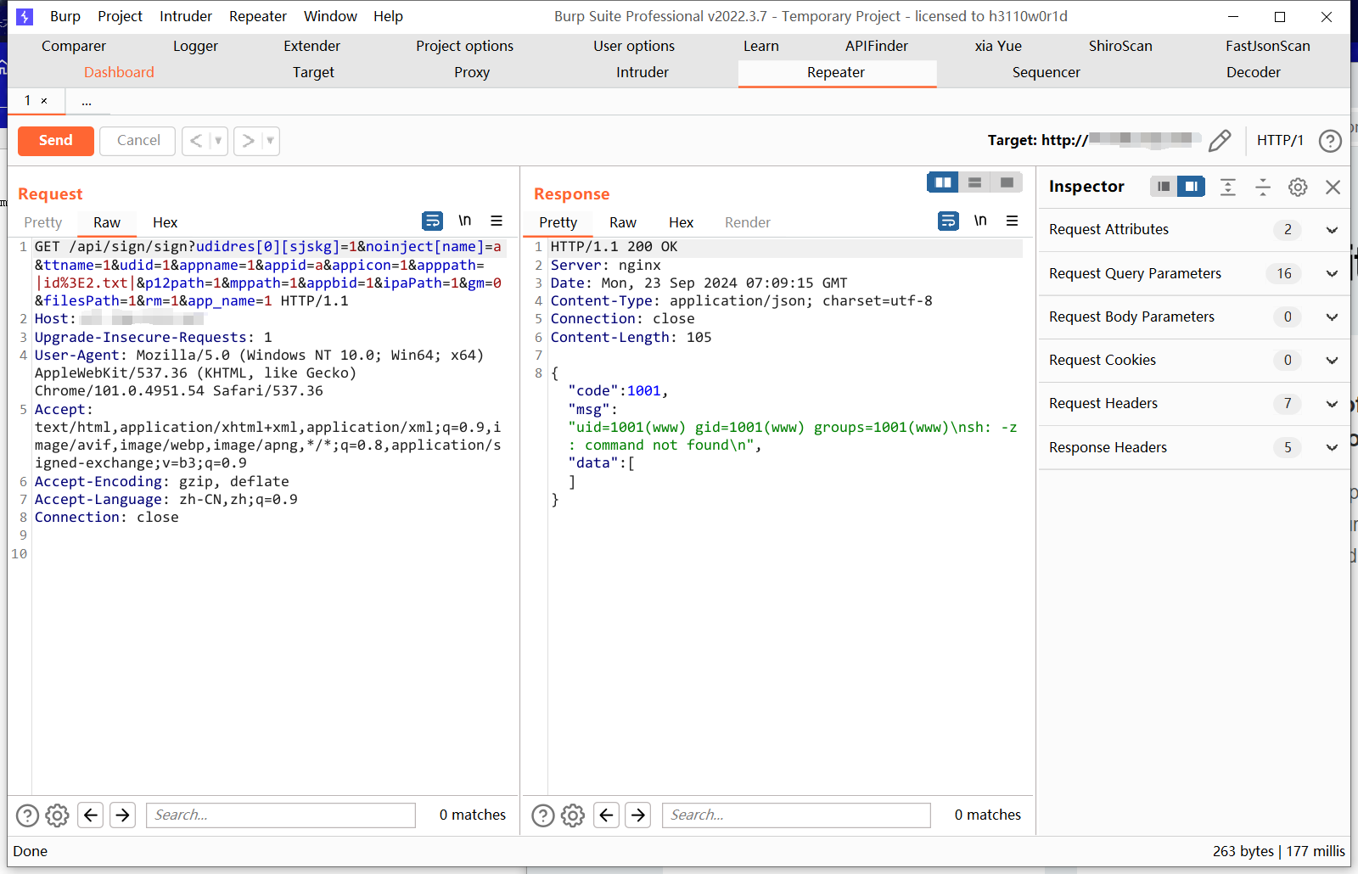This screenshot has width=1358, height=874.
Task: Focus the Request search field
Action: click(x=281, y=815)
